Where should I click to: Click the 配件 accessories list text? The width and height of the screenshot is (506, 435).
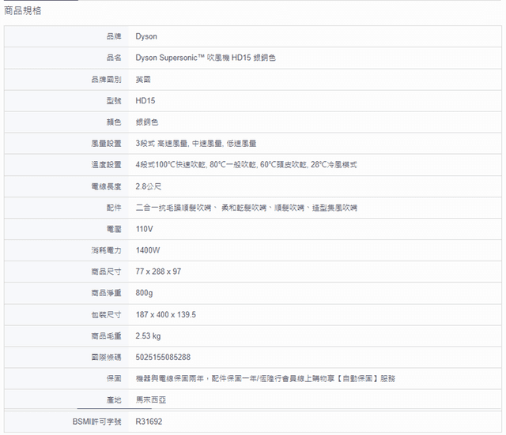[246, 208]
